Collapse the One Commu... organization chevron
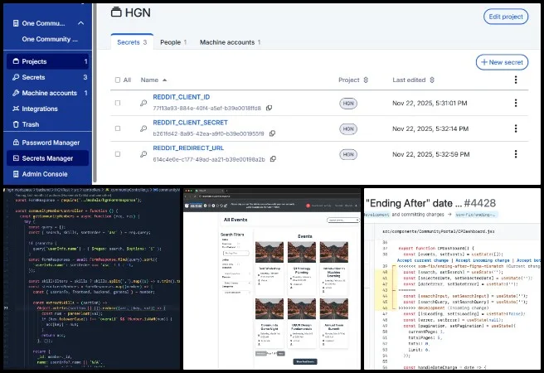The image size is (544, 373). click(x=80, y=23)
